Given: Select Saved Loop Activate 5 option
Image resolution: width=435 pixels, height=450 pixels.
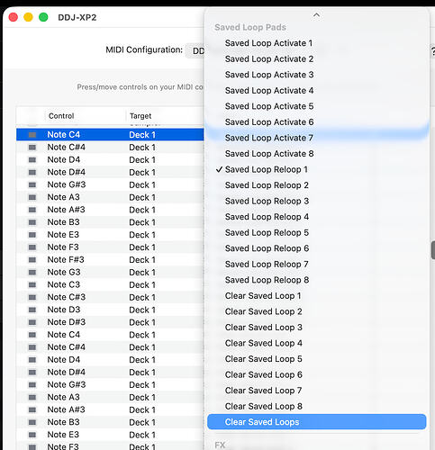Looking at the screenshot, I should (x=316, y=106).
